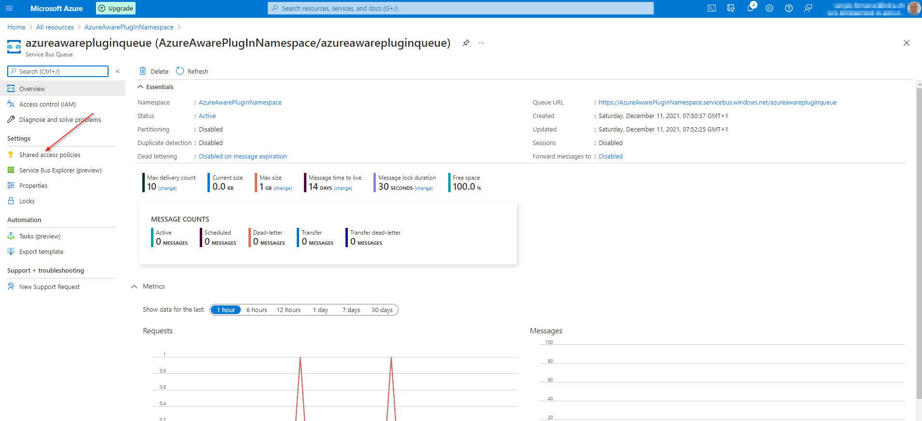Click the Upgrade button
The image size is (922, 421).
[x=116, y=8]
